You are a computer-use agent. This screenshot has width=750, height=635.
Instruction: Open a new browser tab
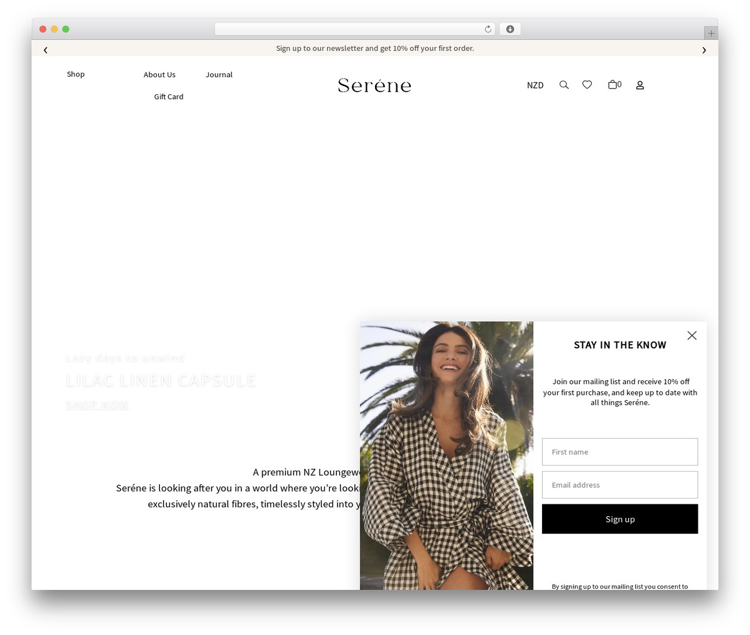(711, 33)
